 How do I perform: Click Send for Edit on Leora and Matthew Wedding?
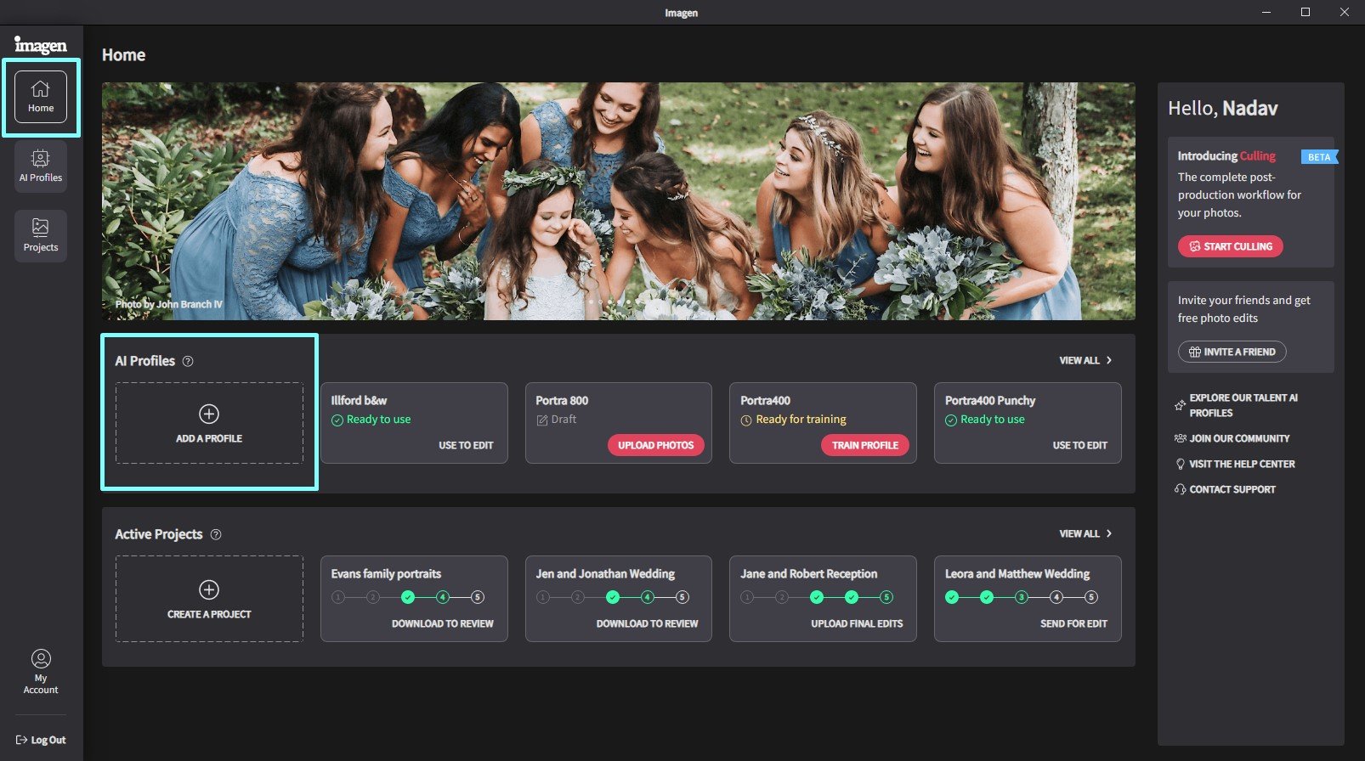point(1073,623)
